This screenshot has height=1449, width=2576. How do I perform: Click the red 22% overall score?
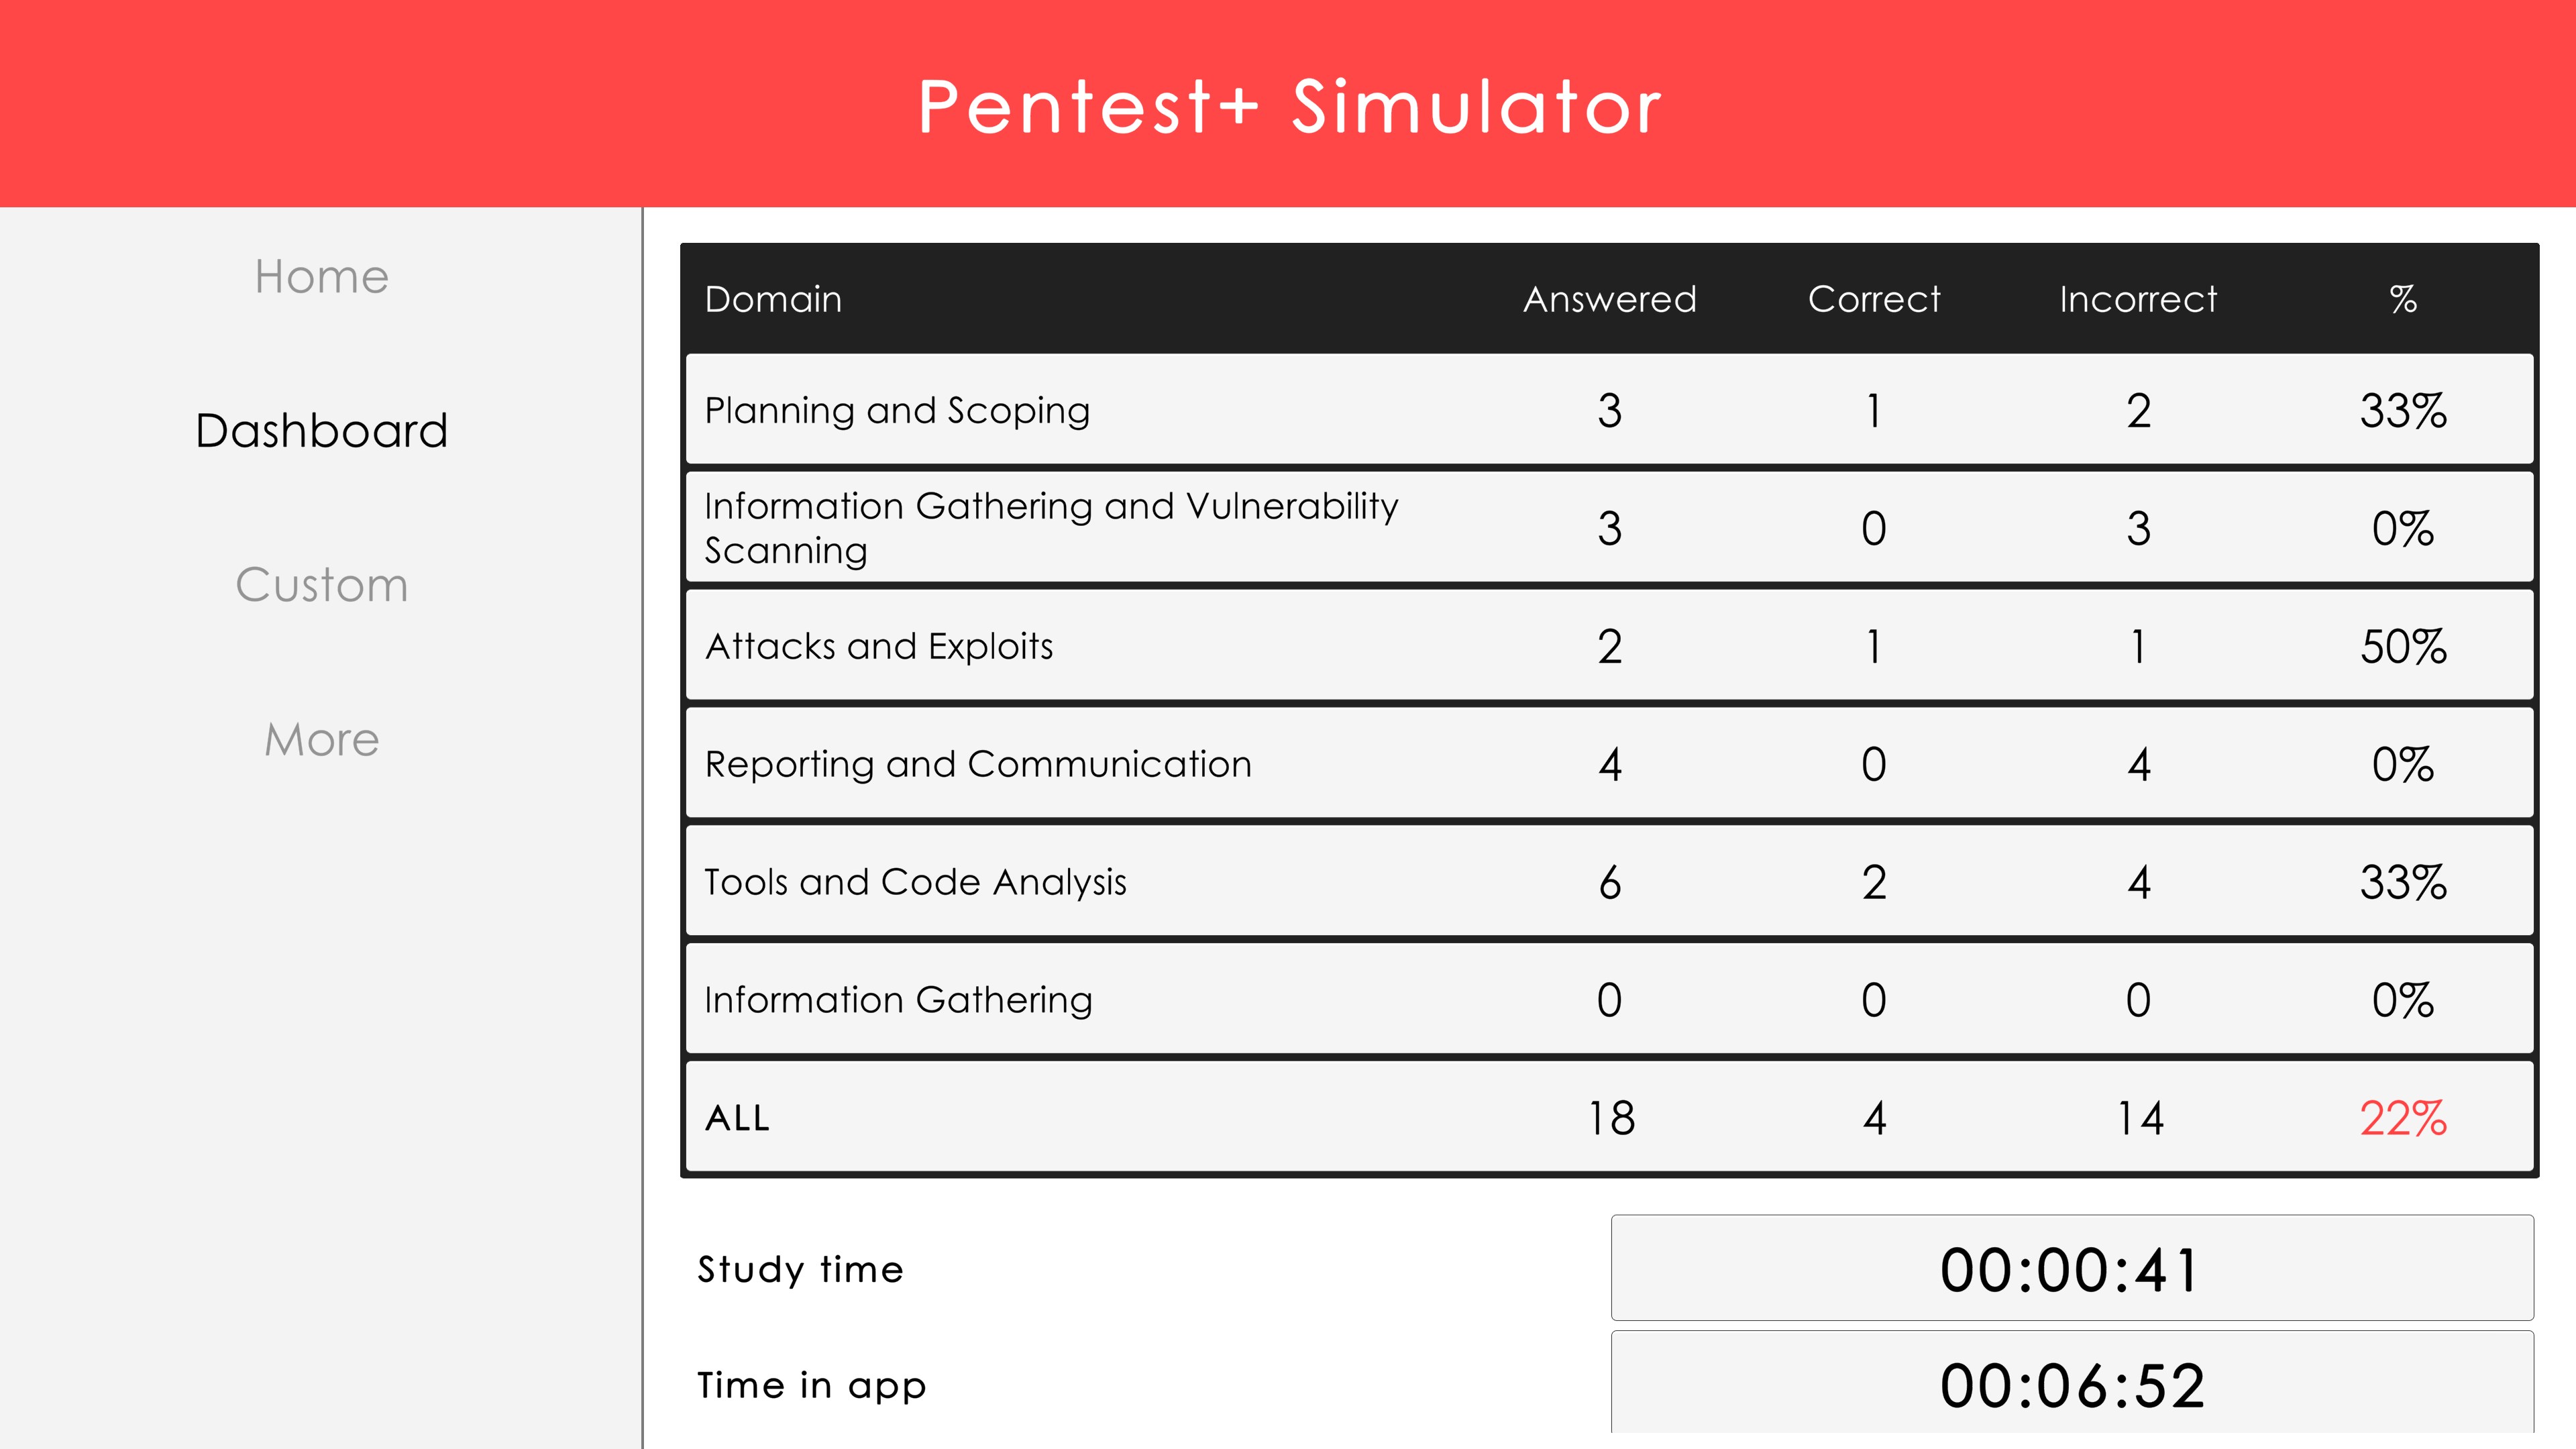coord(2403,1118)
